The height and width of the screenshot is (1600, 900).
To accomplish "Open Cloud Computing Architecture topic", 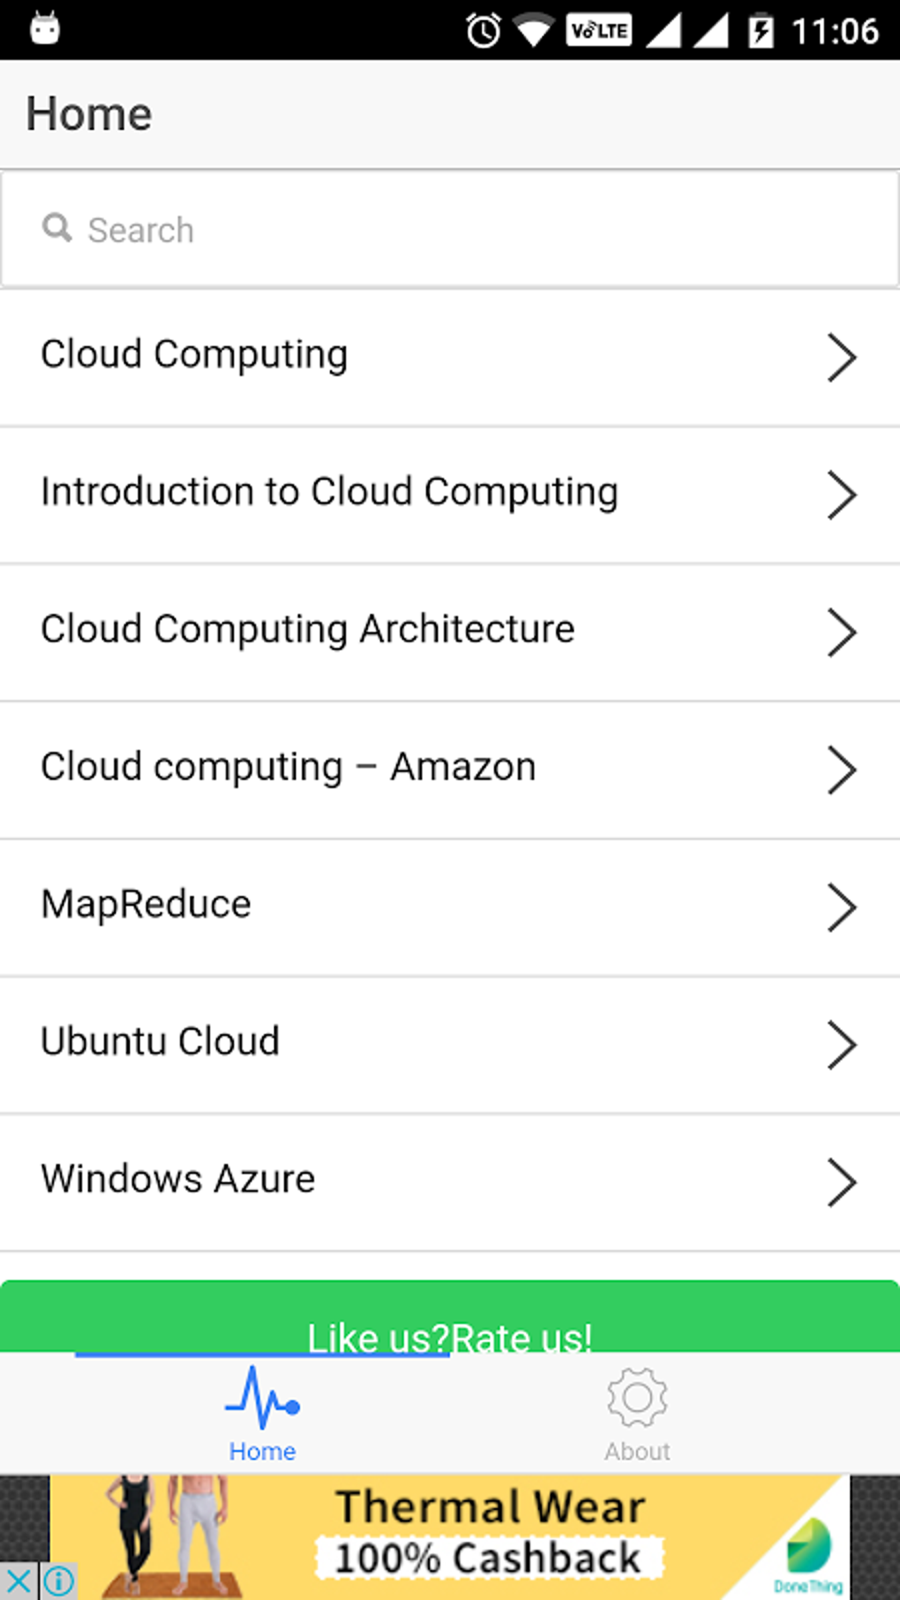I will (x=307, y=630).
